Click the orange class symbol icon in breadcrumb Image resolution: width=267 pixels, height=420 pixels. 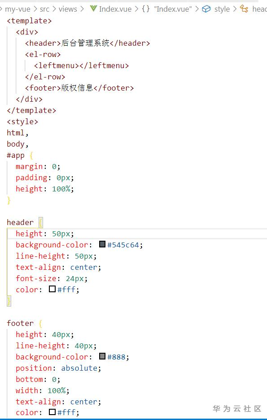[x=244, y=9]
